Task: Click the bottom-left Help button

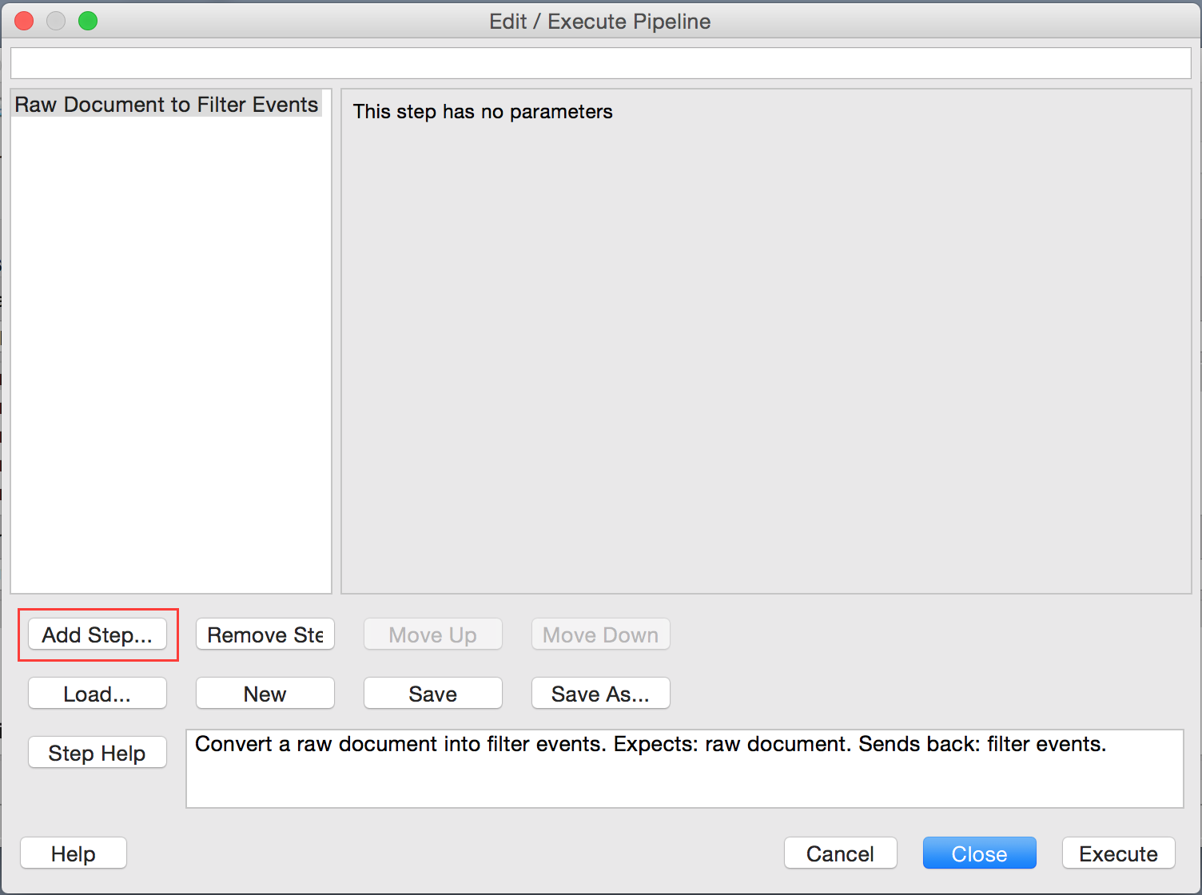Action: (73, 853)
